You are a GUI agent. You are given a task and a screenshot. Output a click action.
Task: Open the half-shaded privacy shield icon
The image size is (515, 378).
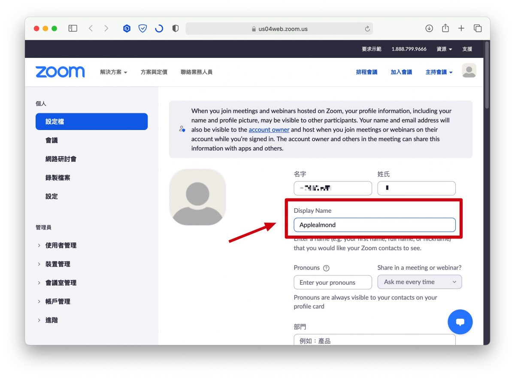[x=175, y=29]
